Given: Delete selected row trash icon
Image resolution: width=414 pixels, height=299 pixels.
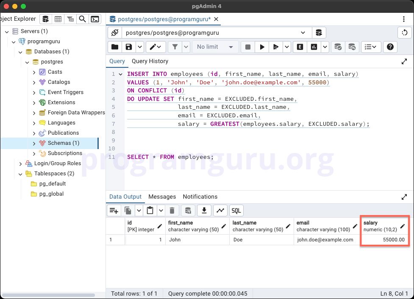Looking at the screenshot, I should pos(172,210).
